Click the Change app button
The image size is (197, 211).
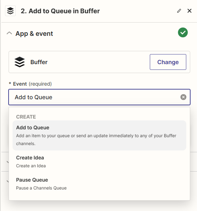tap(168, 62)
